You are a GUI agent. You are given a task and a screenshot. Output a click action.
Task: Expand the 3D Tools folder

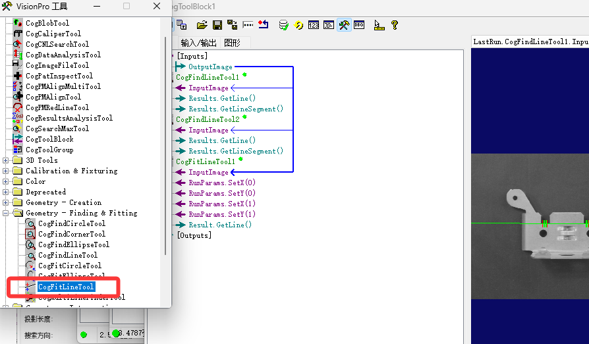coord(6,160)
